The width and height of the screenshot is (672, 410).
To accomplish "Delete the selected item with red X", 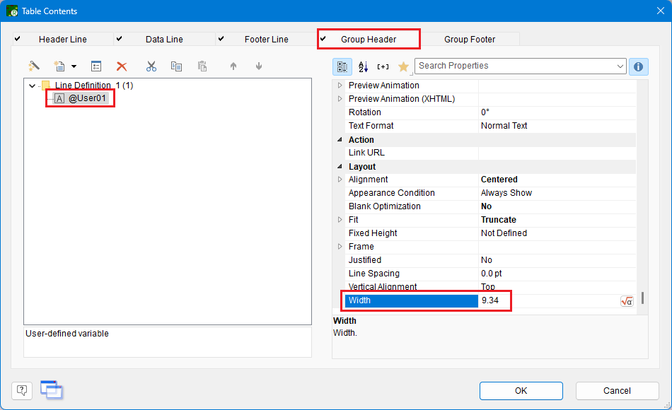I will (122, 66).
